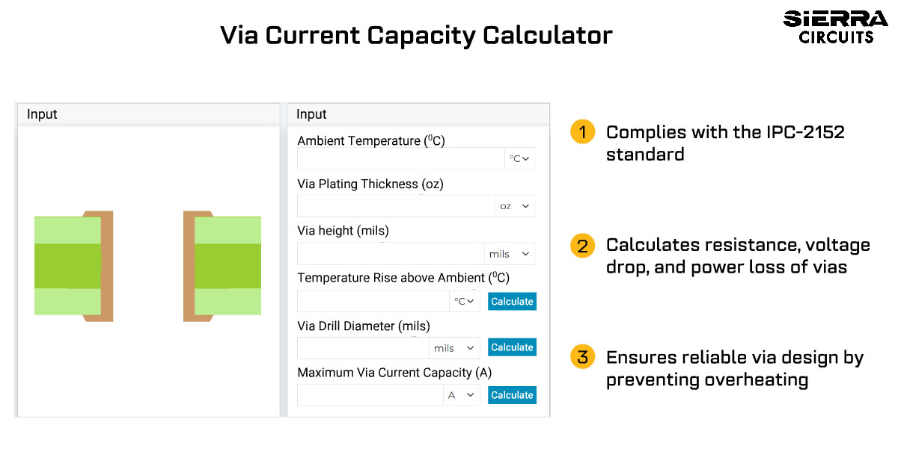Open the Via Drill Diameter mils dropdown
898x469 pixels.
point(454,348)
